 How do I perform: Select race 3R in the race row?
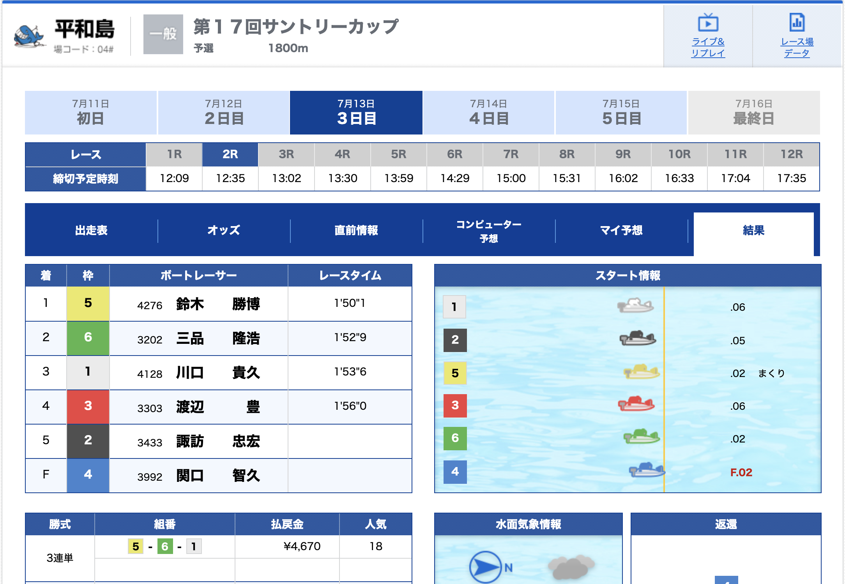pos(286,154)
